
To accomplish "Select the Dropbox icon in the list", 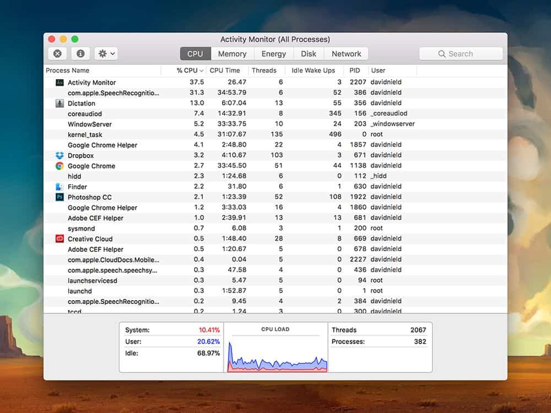I will coord(60,156).
